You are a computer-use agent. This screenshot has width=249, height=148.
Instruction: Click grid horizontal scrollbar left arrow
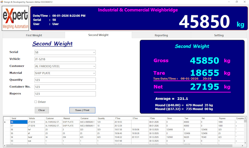[5, 145]
